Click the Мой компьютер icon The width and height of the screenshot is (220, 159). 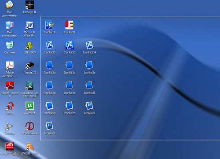click(x=10, y=25)
